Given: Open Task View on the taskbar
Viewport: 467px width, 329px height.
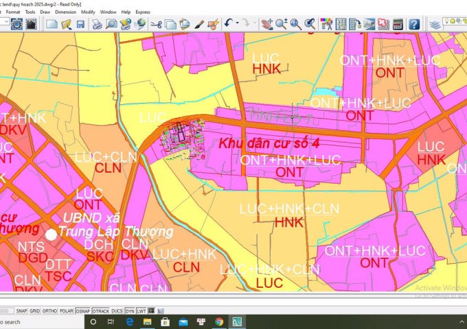Looking at the screenshot, I should tap(111, 322).
